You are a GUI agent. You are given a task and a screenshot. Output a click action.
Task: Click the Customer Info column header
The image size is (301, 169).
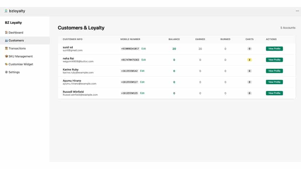pyautogui.click(x=73, y=39)
